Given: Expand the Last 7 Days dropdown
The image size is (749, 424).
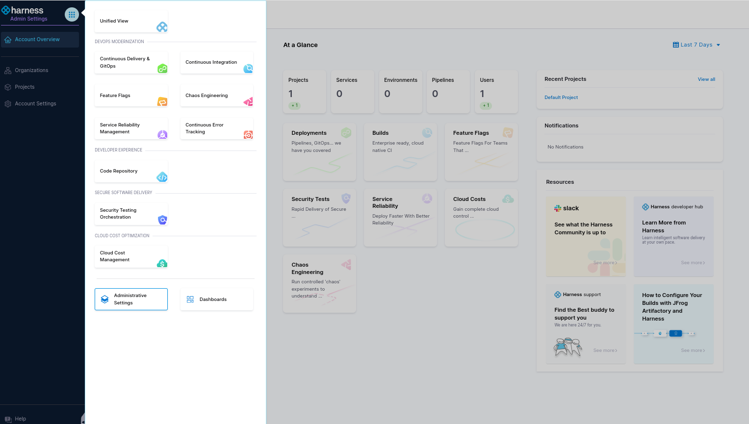Looking at the screenshot, I should 697,45.
